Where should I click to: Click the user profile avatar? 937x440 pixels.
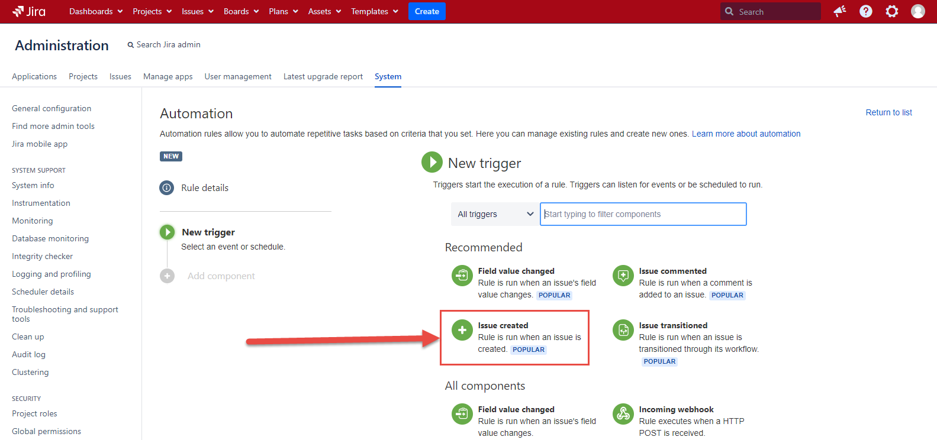click(917, 11)
